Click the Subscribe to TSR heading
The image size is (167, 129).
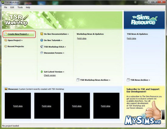(143, 90)
